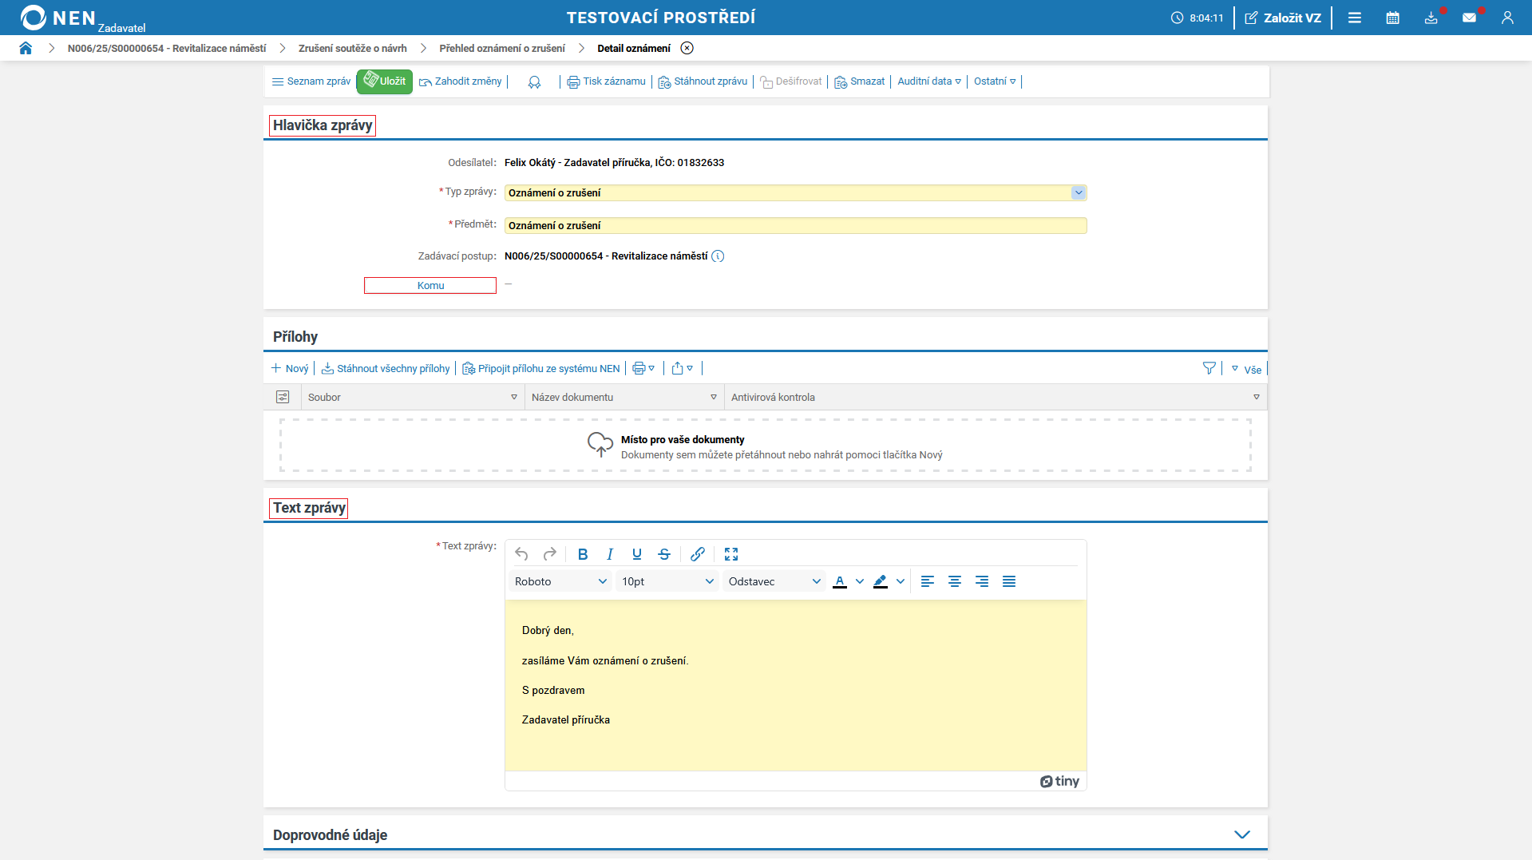
Task: Open the Ostatní menu
Action: [x=994, y=81]
